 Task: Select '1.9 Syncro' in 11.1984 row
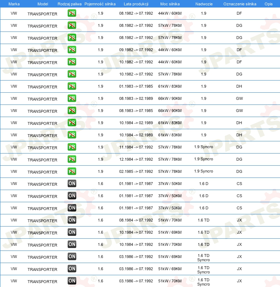(x=204, y=147)
